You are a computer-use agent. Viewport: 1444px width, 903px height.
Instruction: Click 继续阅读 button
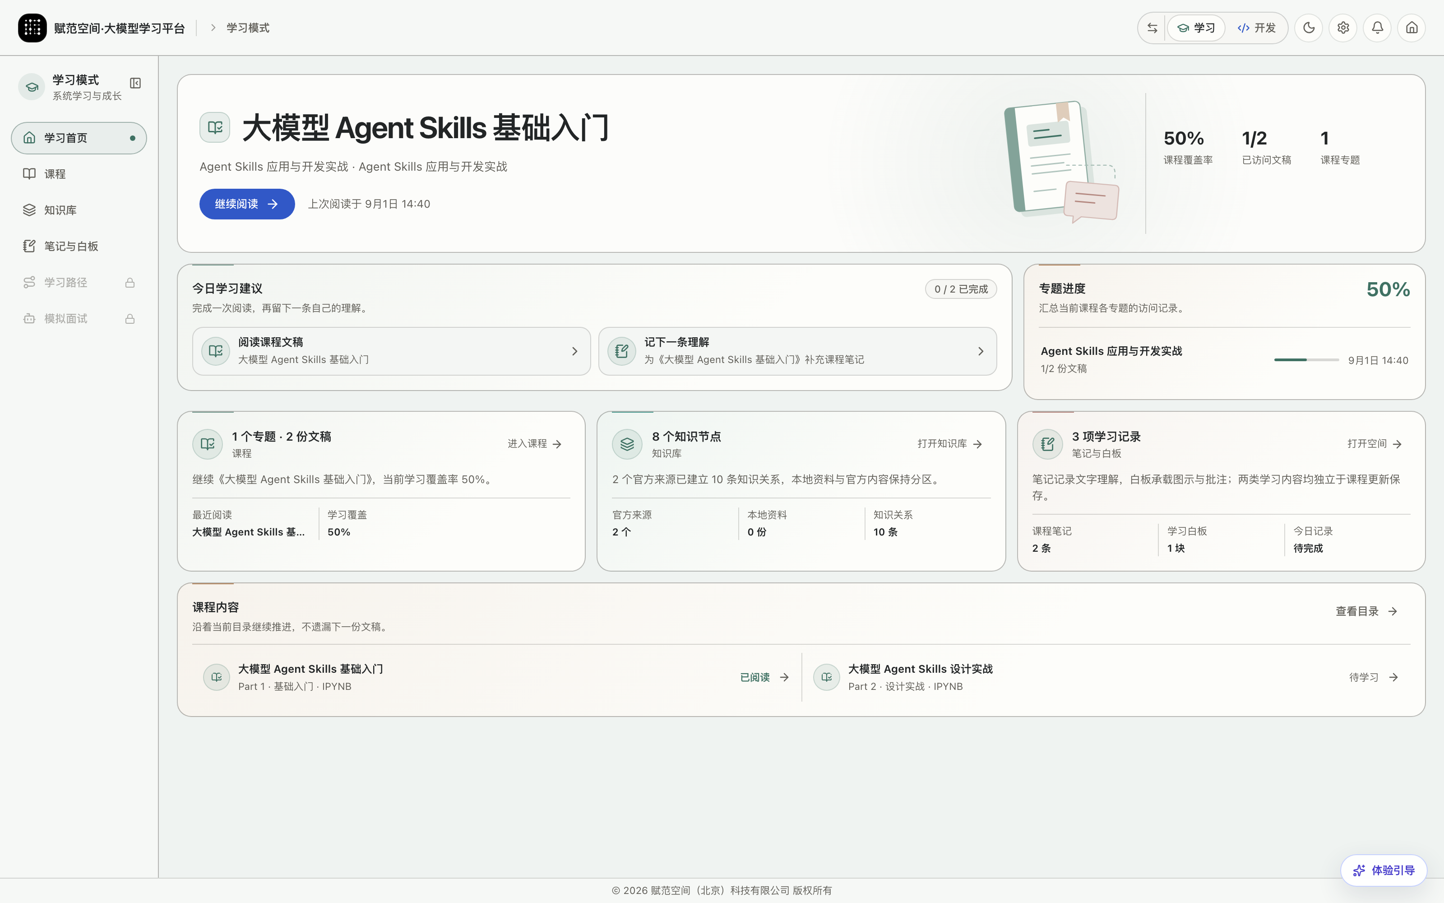pos(247,204)
